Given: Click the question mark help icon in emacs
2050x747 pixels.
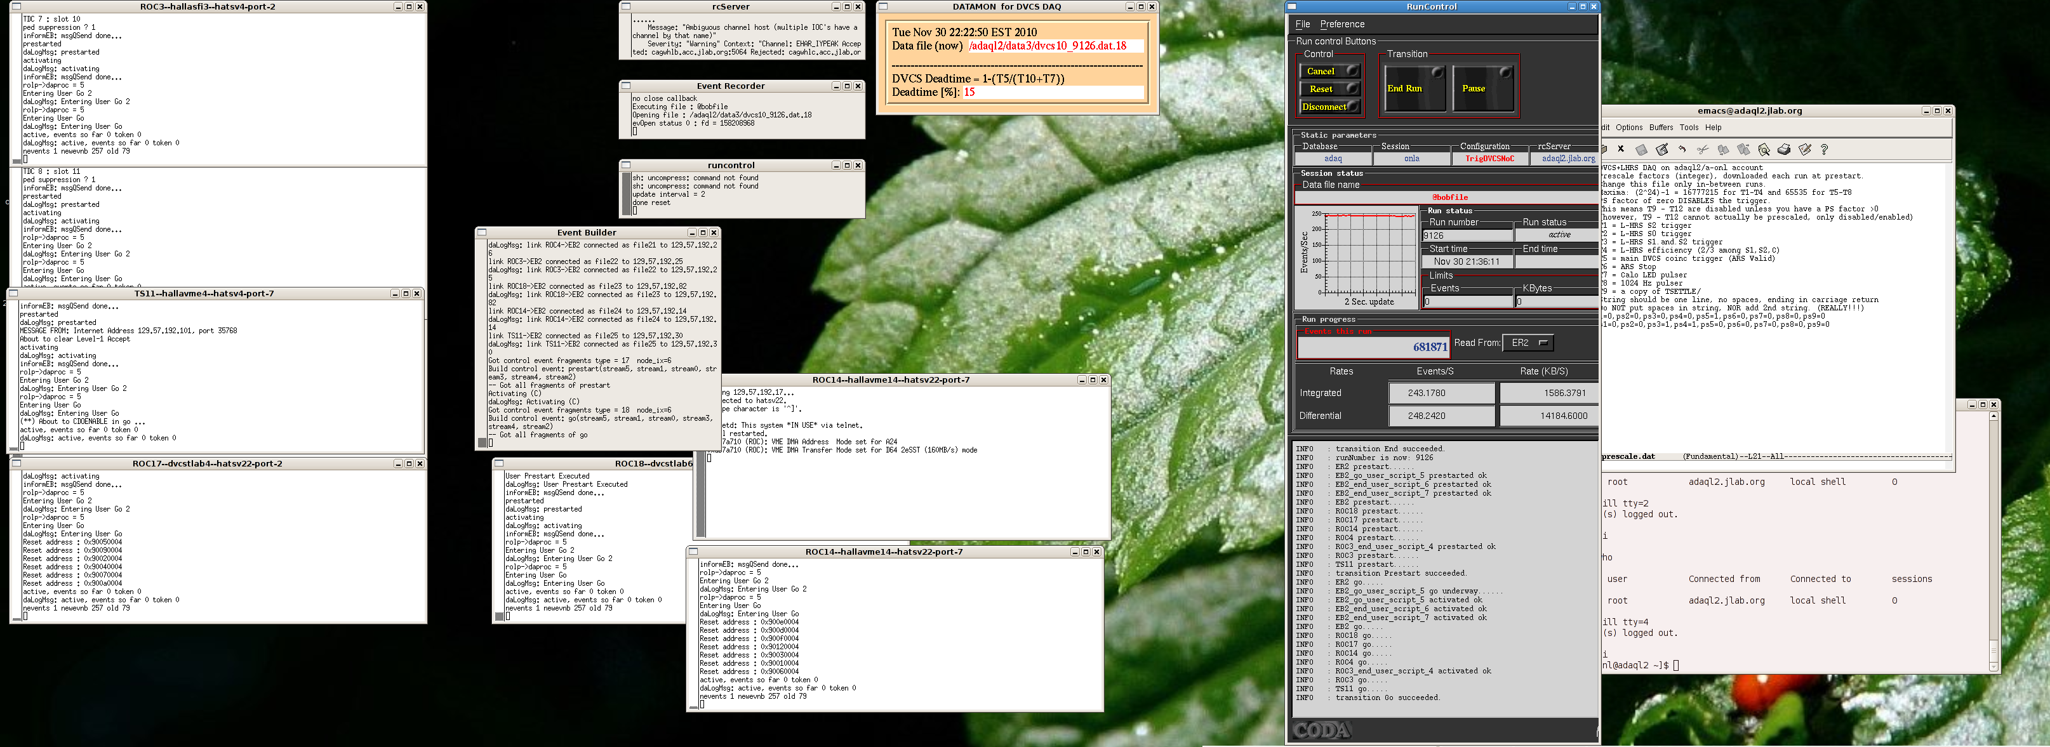Looking at the screenshot, I should (x=1824, y=149).
